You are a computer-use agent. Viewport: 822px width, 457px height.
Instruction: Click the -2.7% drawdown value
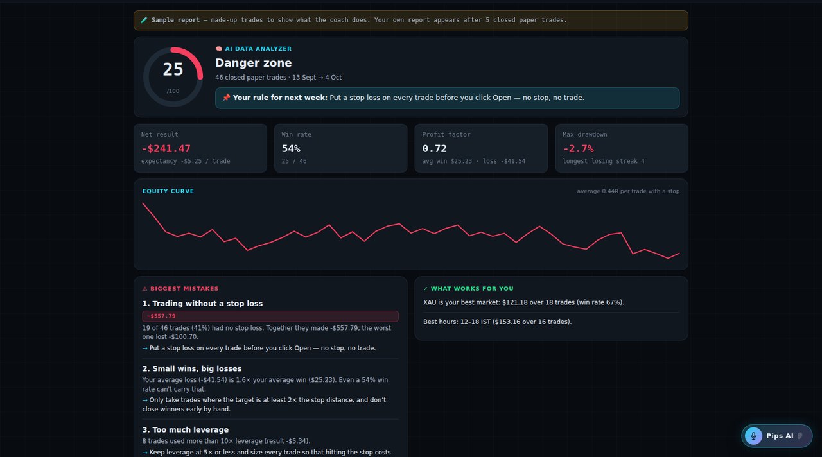click(x=579, y=148)
